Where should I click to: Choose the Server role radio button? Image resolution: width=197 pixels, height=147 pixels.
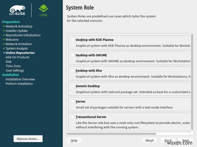coord(72,101)
